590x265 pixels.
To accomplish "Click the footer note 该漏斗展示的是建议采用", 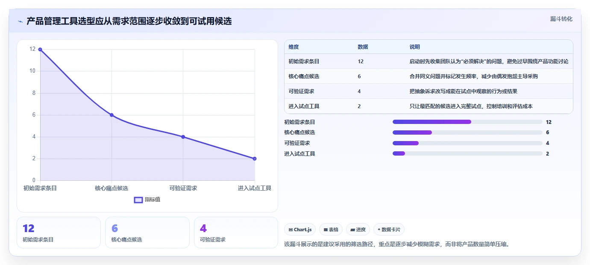I will (397, 244).
